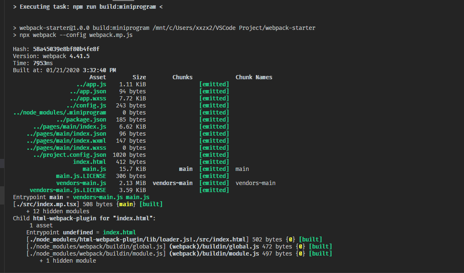
Task: Click the Asset column header
Action: tap(98, 78)
